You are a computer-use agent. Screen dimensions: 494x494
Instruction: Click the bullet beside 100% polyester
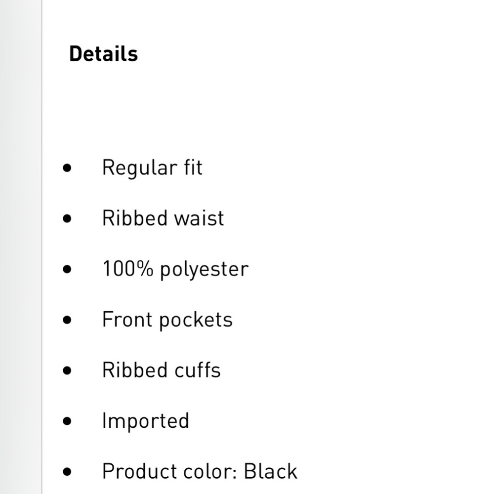tap(67, 269)
